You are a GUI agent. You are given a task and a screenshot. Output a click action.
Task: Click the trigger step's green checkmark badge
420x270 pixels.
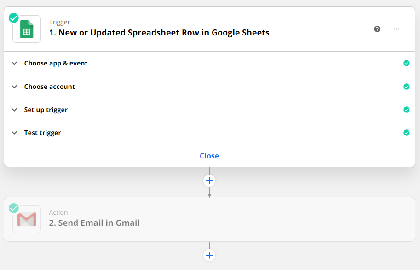tap(14, 18)
